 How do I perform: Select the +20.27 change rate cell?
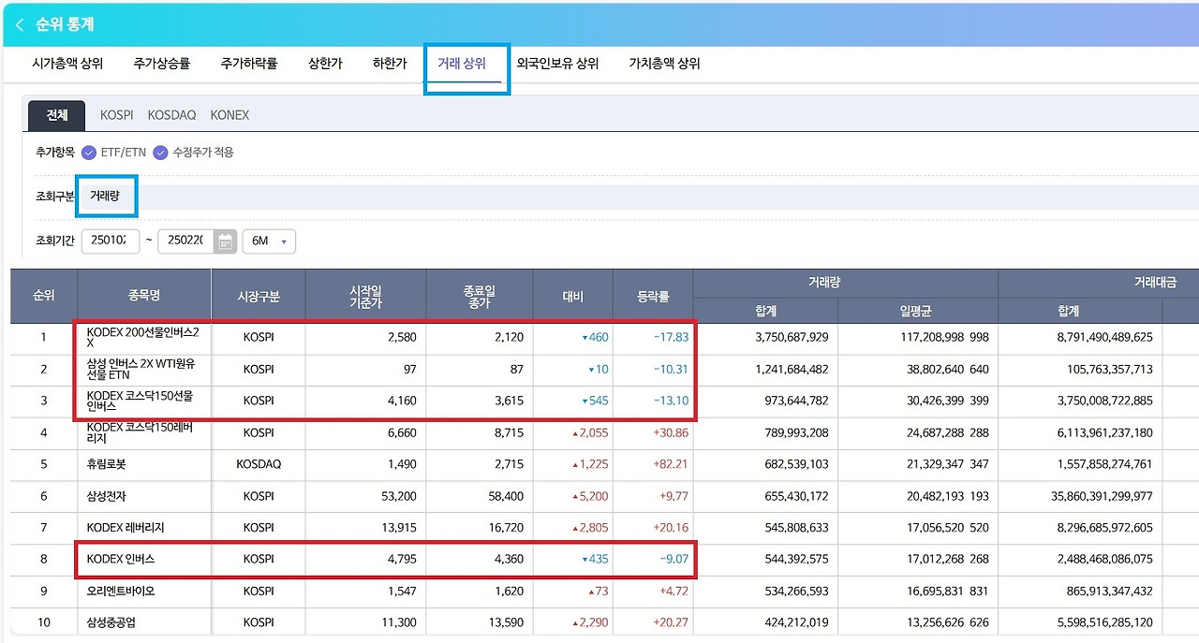pyautogui.click(x=670, y=622)
